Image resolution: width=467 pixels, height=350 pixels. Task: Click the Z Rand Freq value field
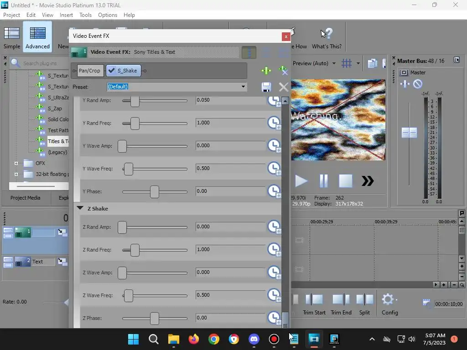pyautogui.click(x=230, y=249)
